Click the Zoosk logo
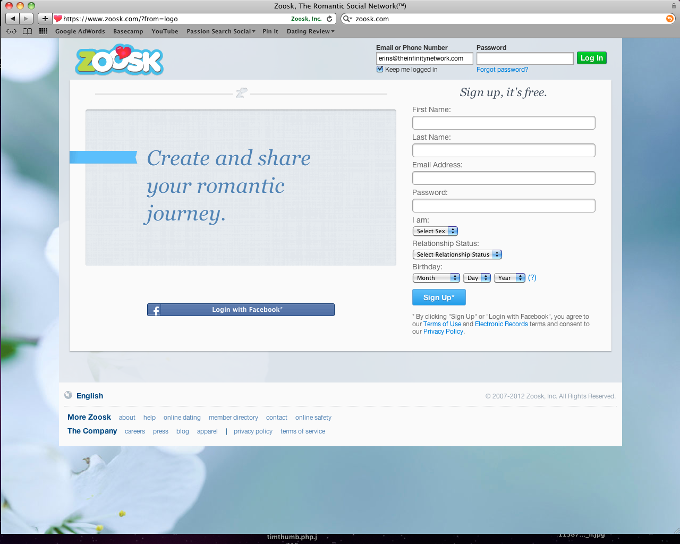Viewport: 680px width, 544px height. 120,60
